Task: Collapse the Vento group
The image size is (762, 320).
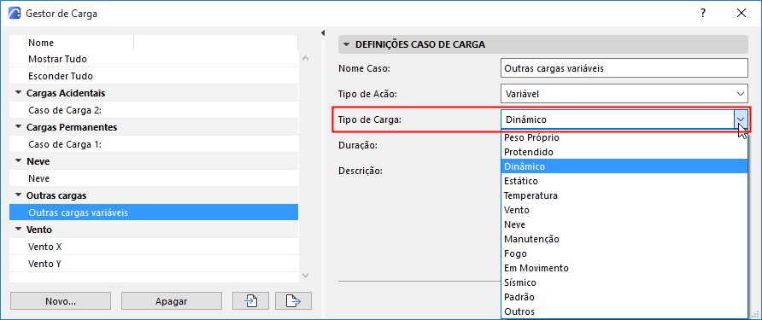Action: [19, 230]
